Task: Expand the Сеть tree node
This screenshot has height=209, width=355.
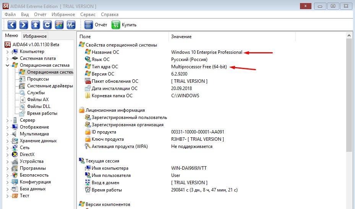Action: coord(7,148)
